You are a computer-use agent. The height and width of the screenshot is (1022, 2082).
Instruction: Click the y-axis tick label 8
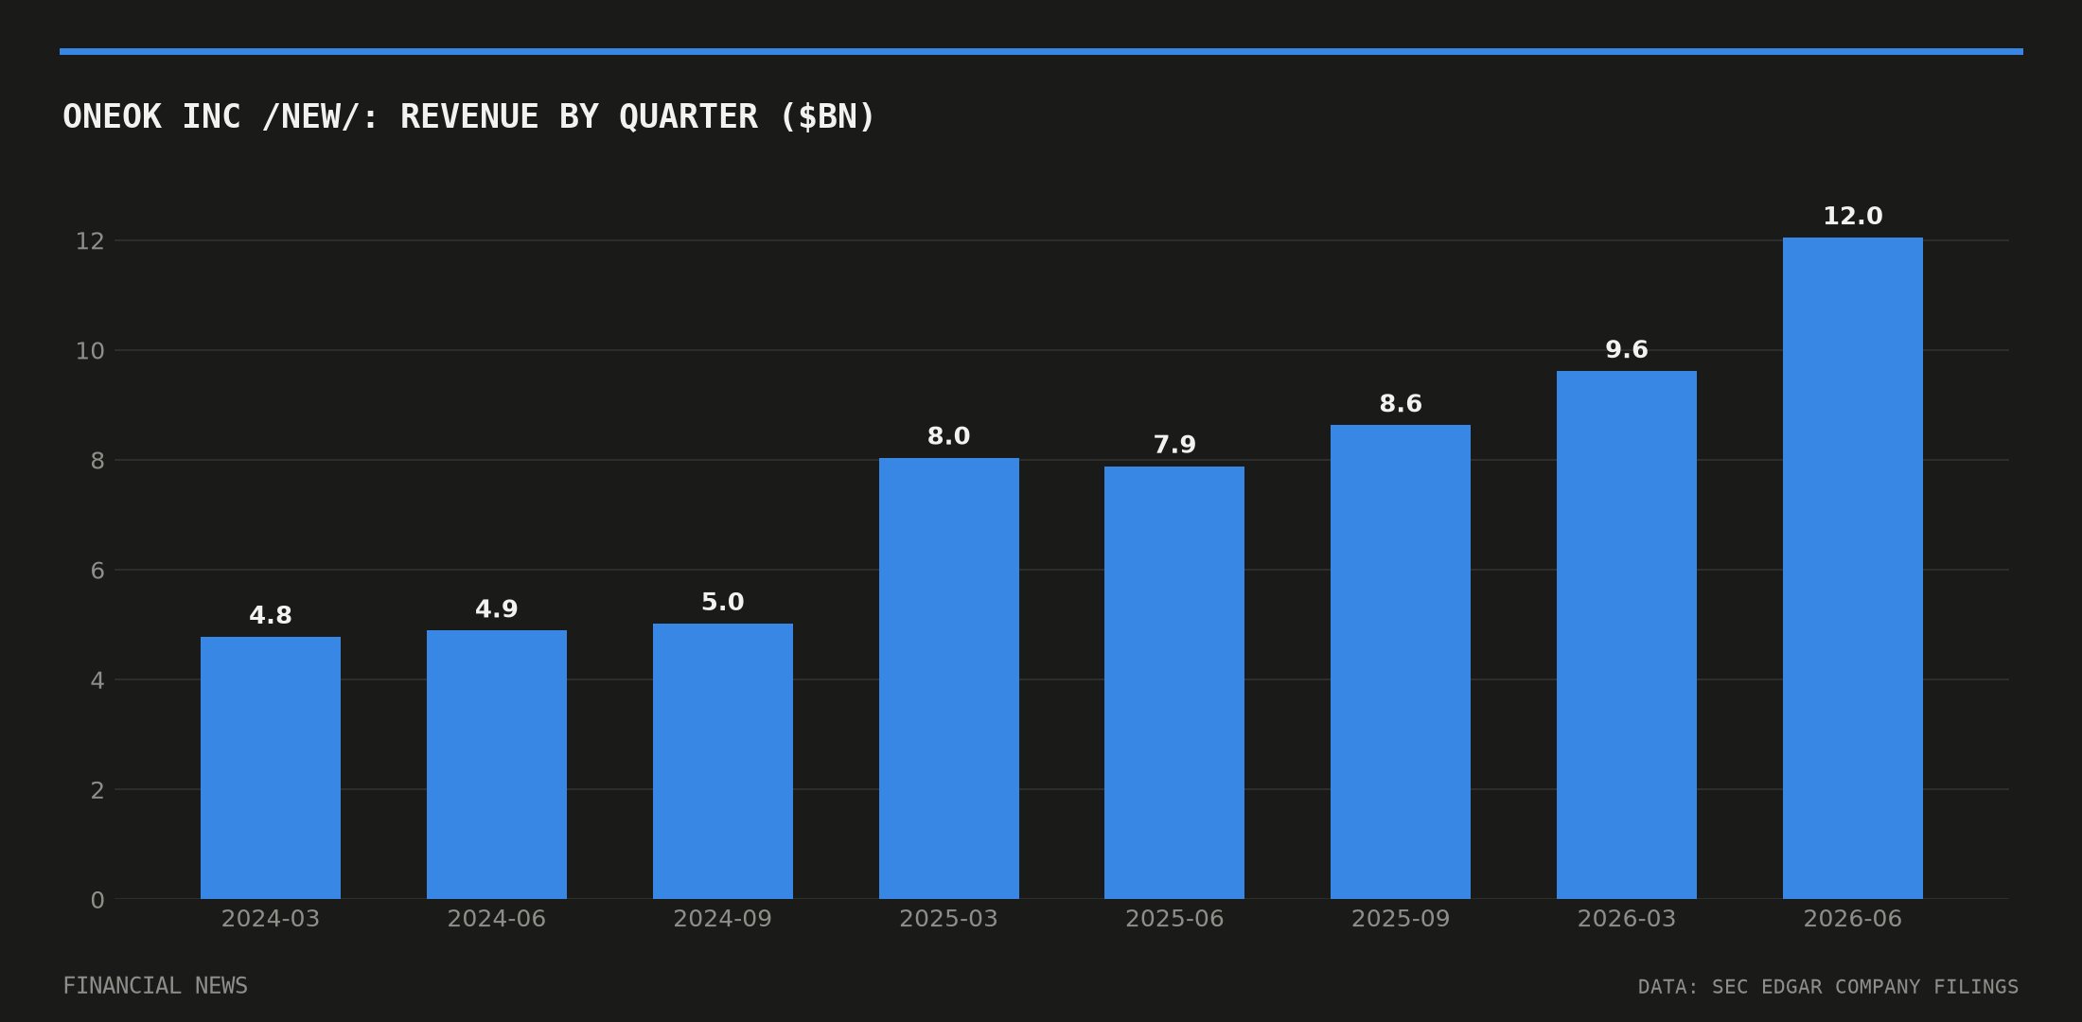[97, 461]
